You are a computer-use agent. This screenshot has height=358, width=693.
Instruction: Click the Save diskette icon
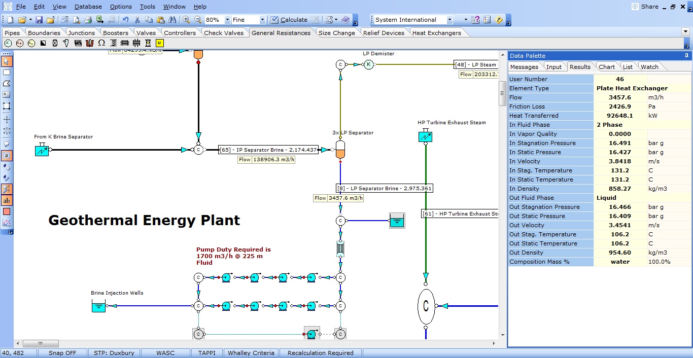click(39, 20)
